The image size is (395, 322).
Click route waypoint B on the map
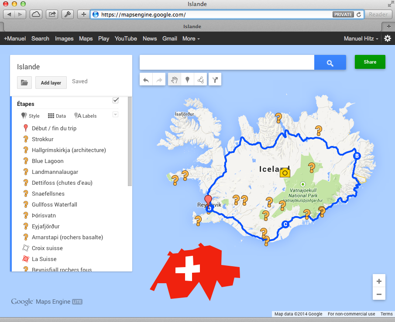point(357,156)
